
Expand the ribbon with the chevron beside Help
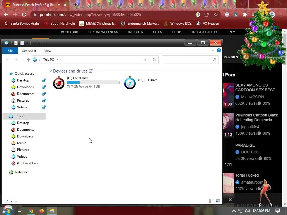click(x=212, y=50)
